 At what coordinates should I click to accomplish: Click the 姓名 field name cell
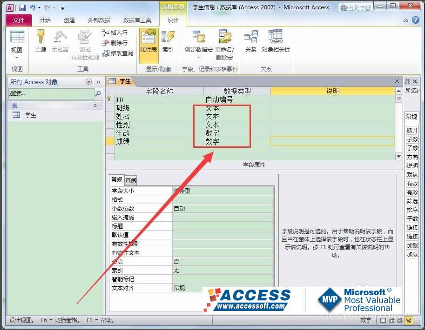pos(159,116)
